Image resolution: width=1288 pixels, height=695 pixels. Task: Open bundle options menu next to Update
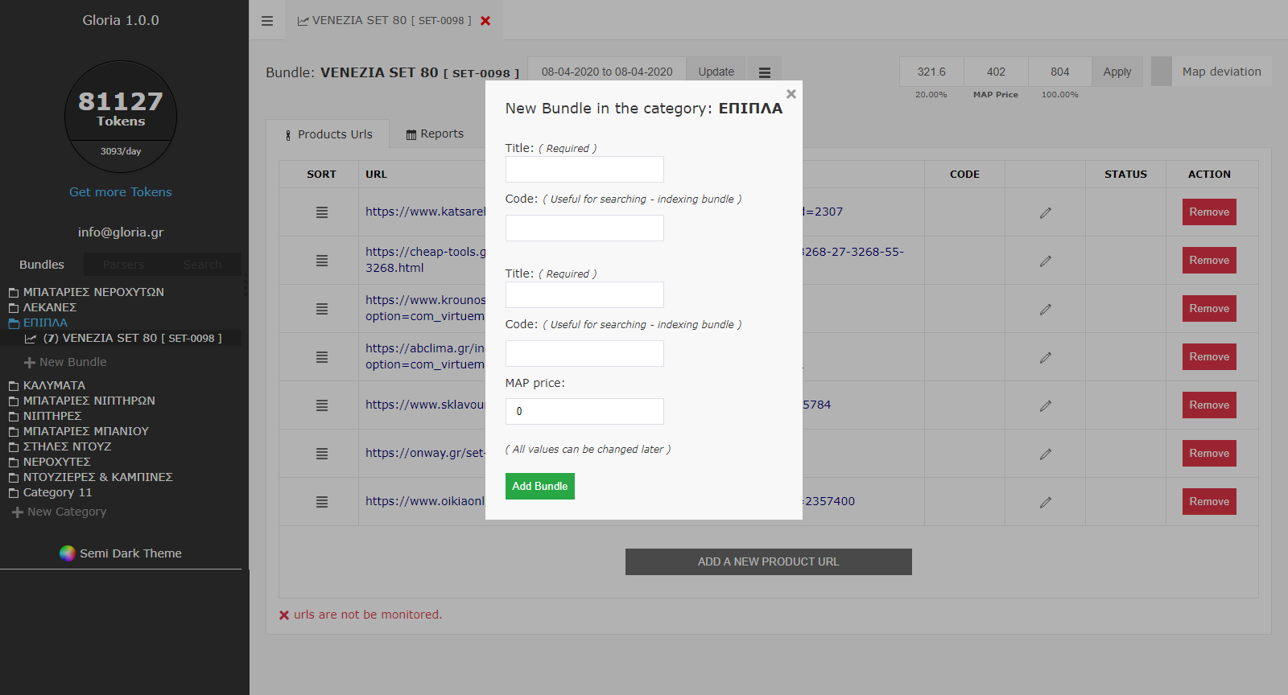click(765, 72)
